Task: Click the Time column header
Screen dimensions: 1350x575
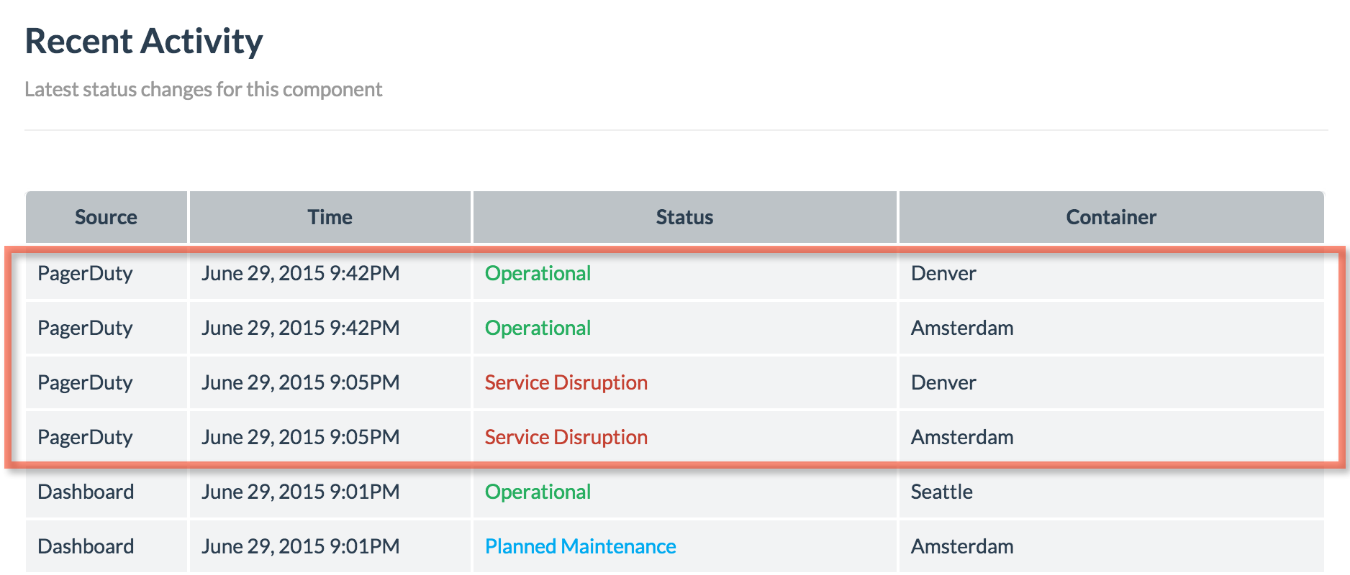Action: 330,217
